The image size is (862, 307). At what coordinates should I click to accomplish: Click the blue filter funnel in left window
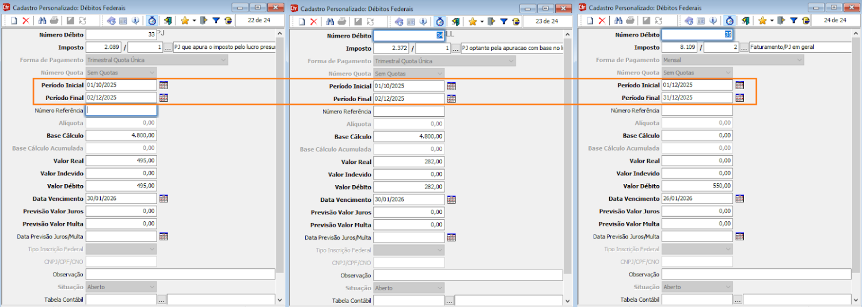[216, 21]
